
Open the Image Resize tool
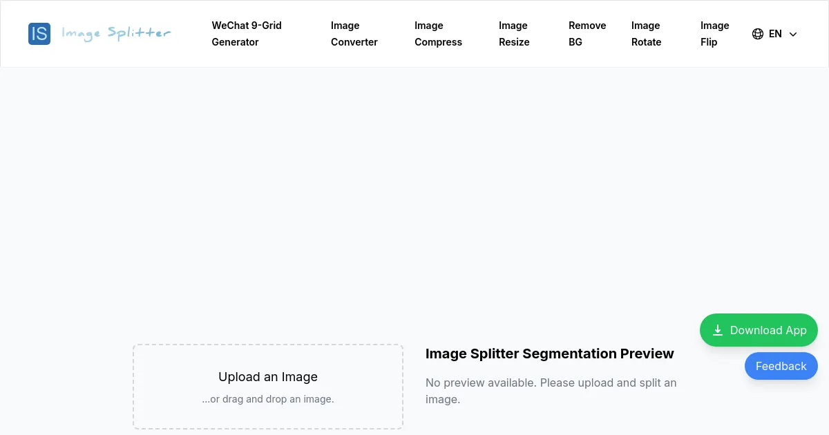pos(514,33)
